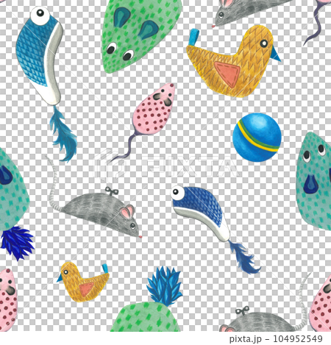Screen dimensions: 331x345
Task: Click the small yellow bird toy
Action: click(83, 282)
